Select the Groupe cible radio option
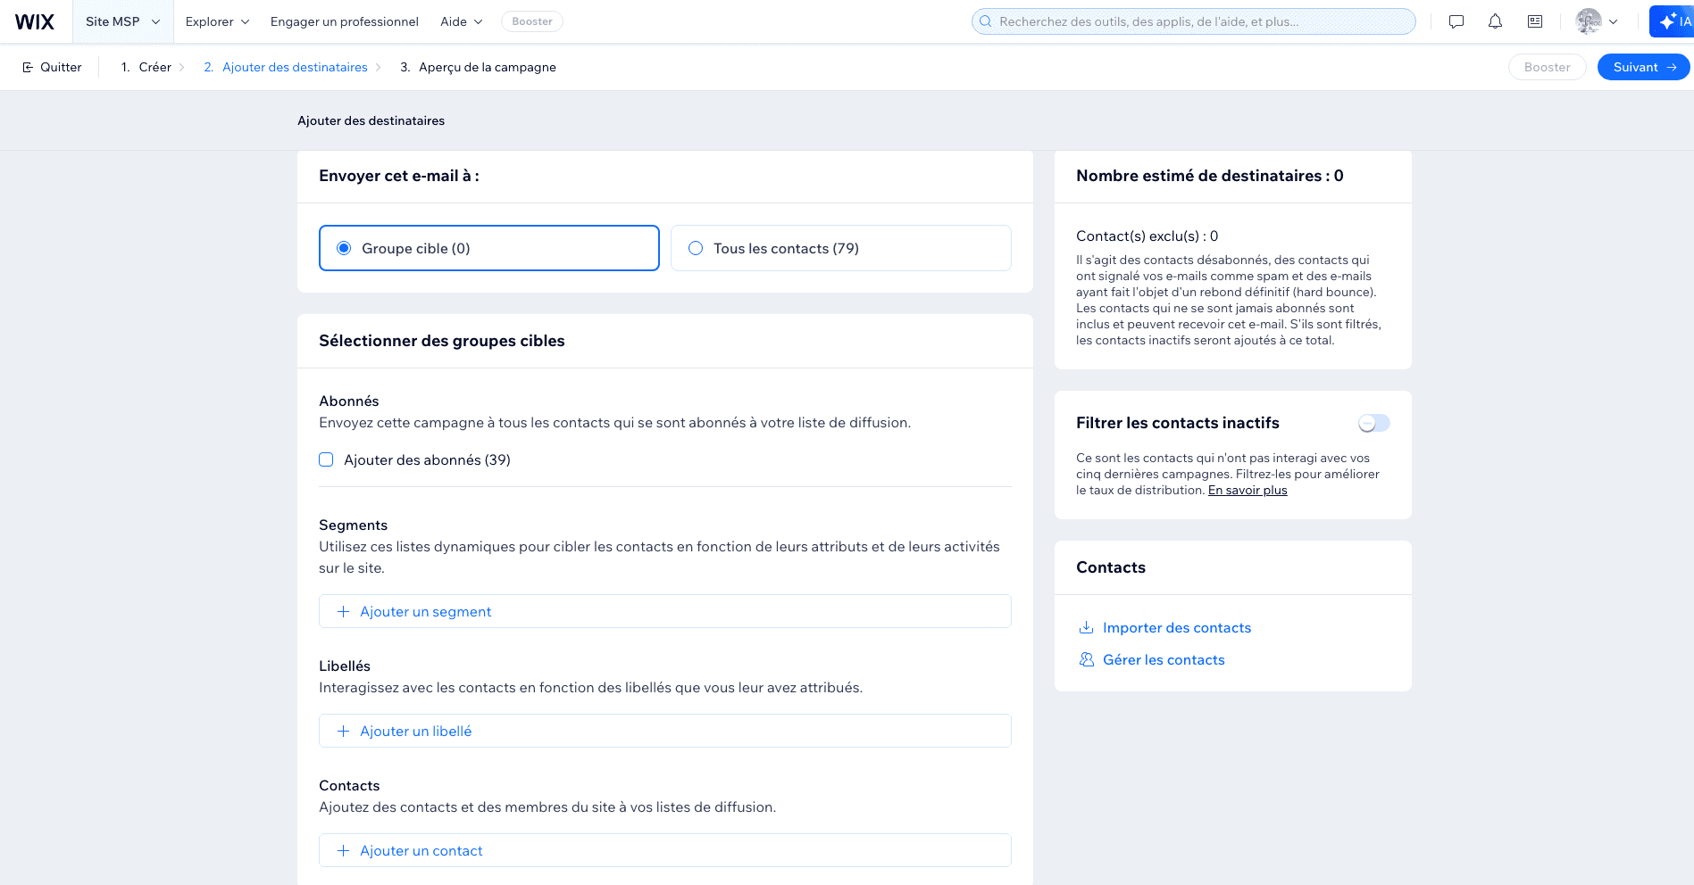The width and height of the screenshot is (1694, 885). point(344,248)
